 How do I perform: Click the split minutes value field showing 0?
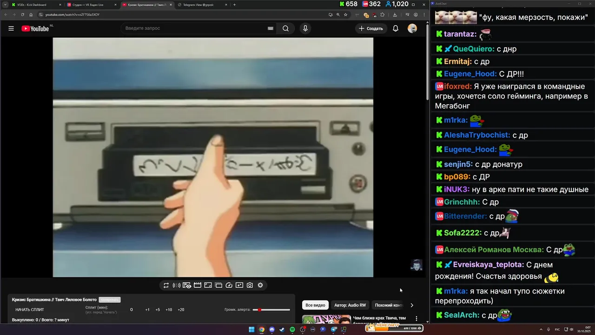coord(132,309)
